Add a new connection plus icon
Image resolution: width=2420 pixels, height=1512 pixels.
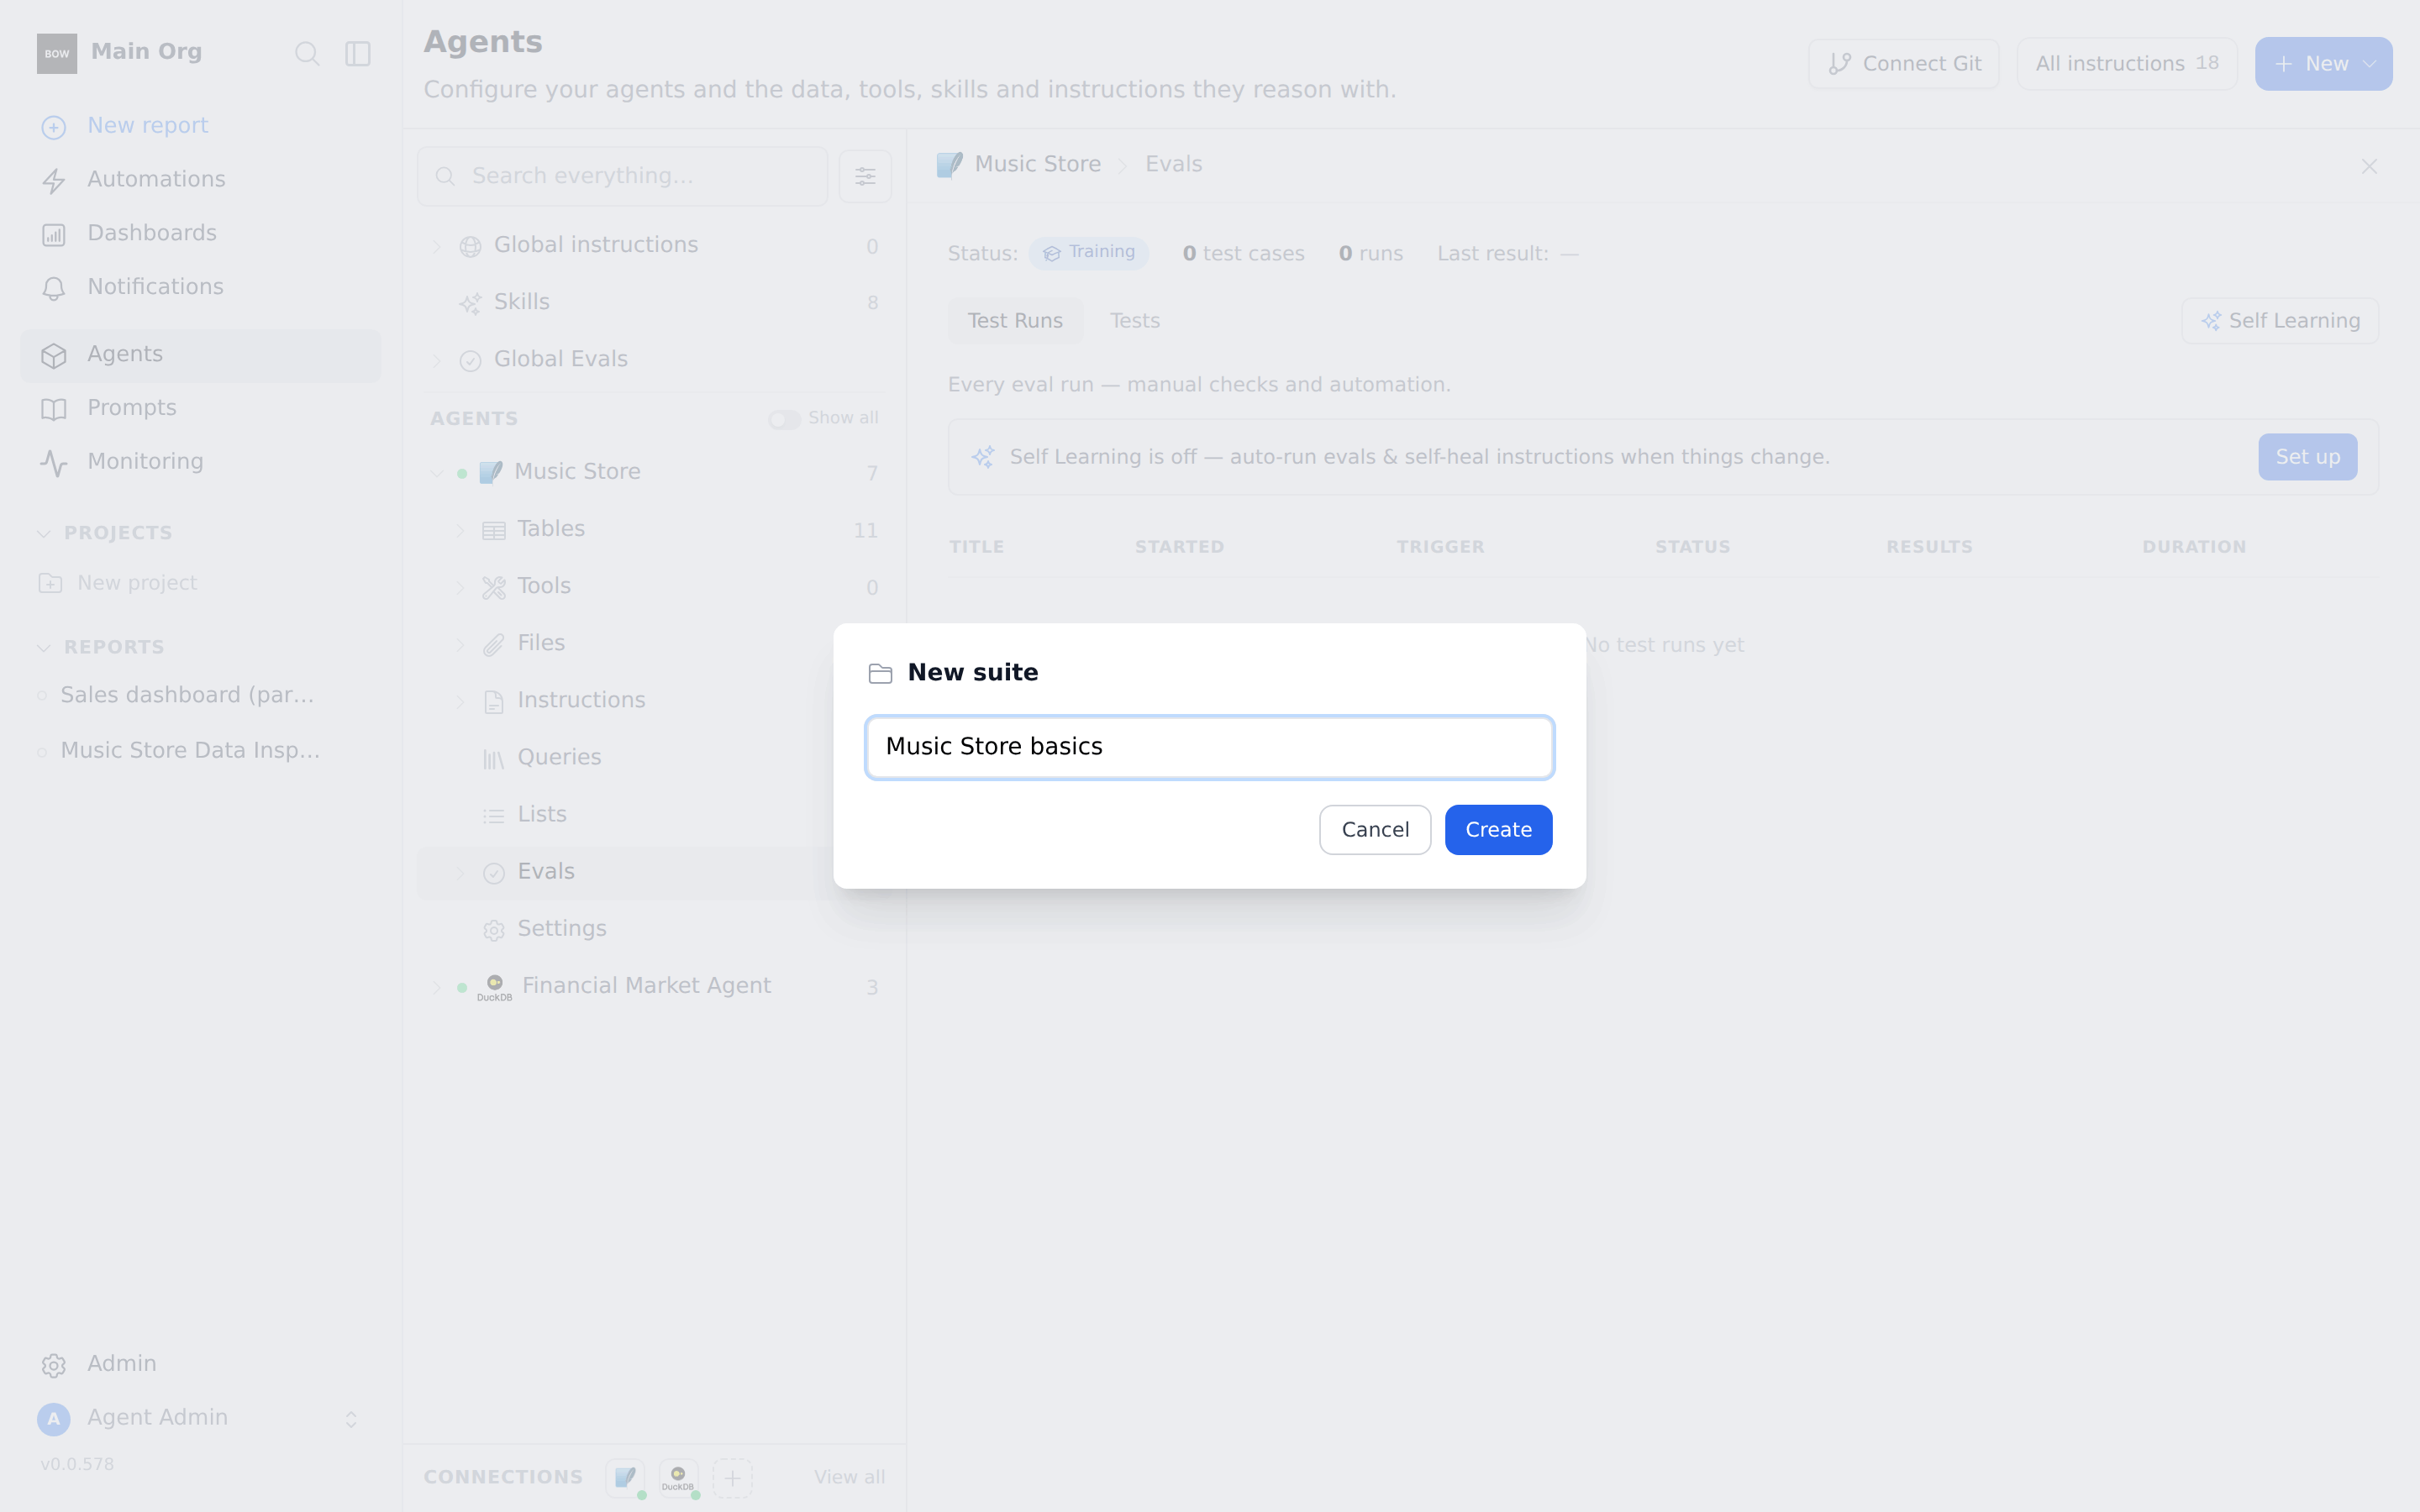(x=732, y=1477)
